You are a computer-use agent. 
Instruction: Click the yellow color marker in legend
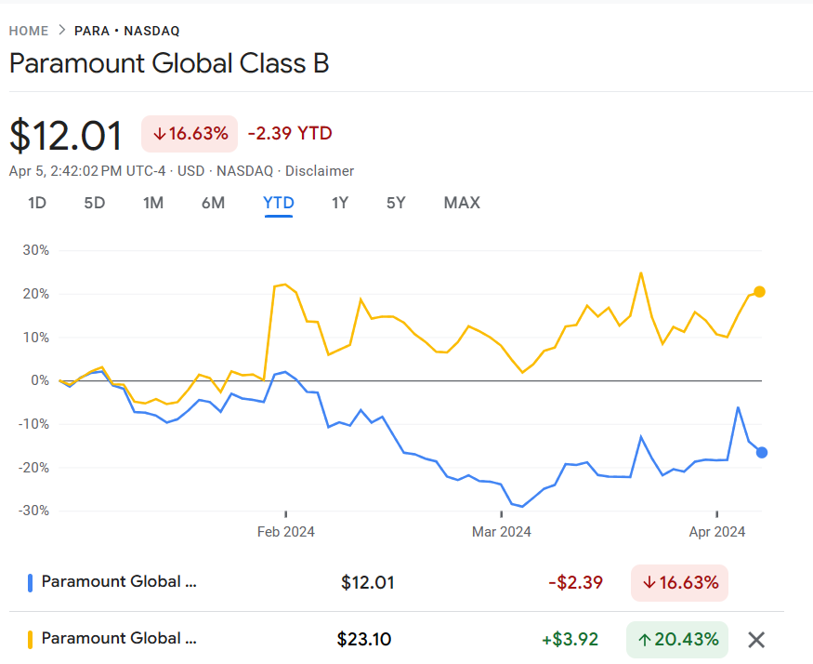(30, 640)
